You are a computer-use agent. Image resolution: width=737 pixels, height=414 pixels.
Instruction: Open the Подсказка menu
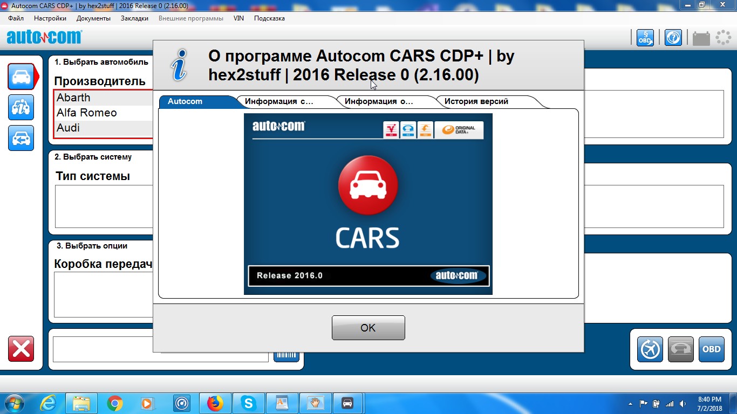pos(269,18)
